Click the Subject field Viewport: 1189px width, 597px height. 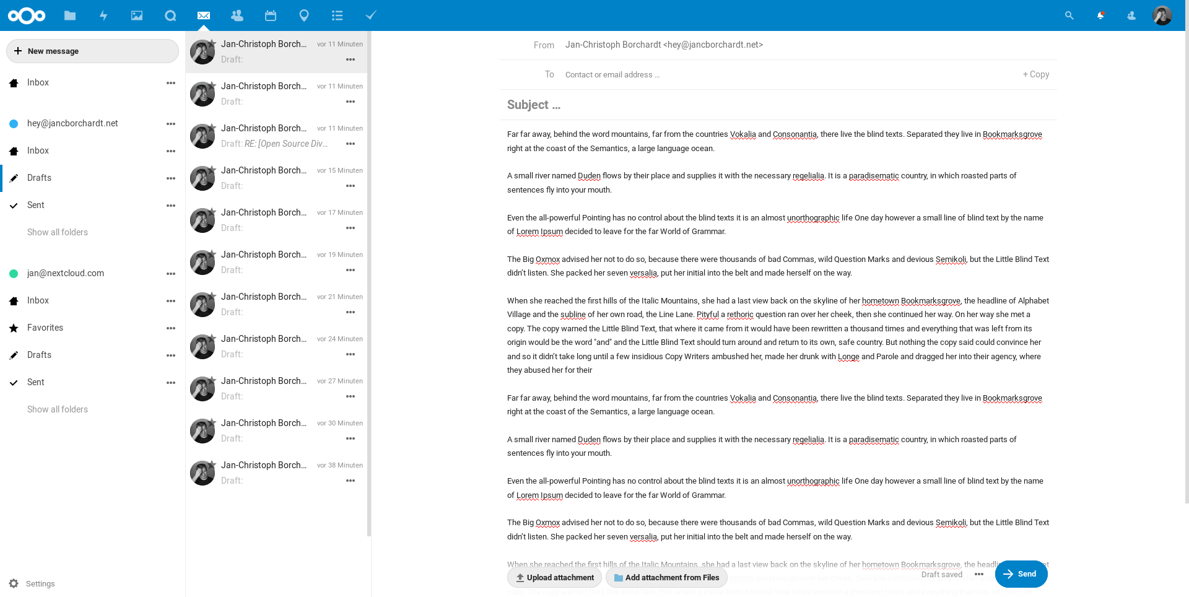click(778, 105)
